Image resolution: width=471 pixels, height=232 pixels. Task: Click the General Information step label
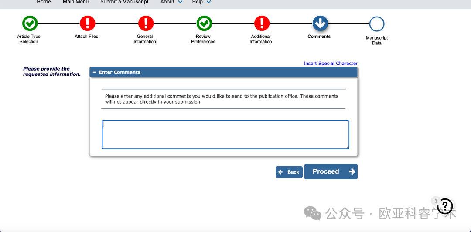coord(145,39)
